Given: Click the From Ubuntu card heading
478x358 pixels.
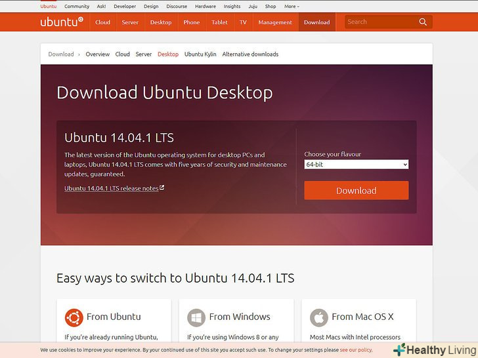Looking at the screenshot, I should 114,317.
